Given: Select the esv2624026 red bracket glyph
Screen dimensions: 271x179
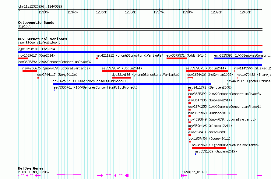Looking at the screenshot, I should tap(190, 78).
